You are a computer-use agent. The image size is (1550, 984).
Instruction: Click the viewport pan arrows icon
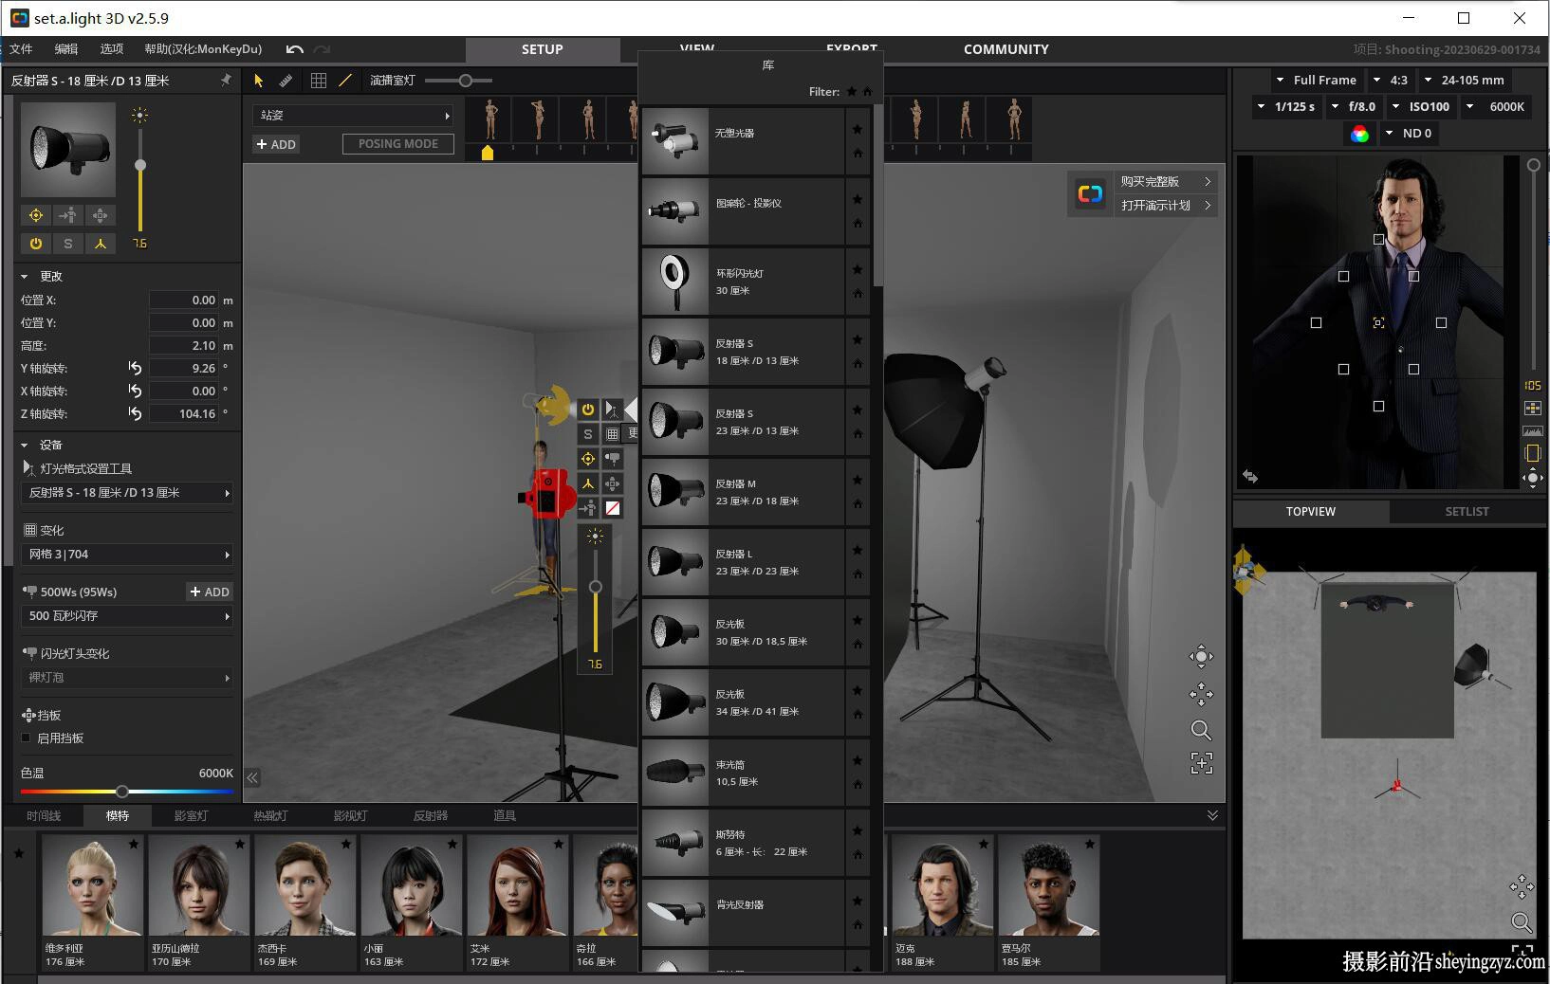(x=1201, y=694)
